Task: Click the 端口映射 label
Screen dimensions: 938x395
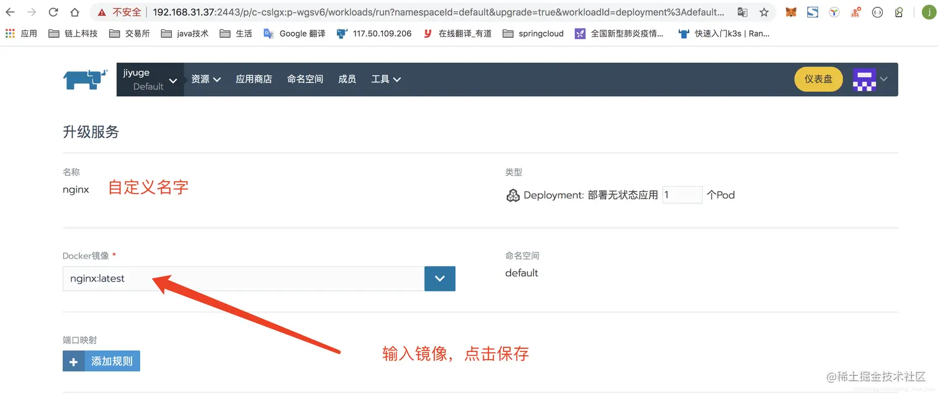Action: [80, 340]
